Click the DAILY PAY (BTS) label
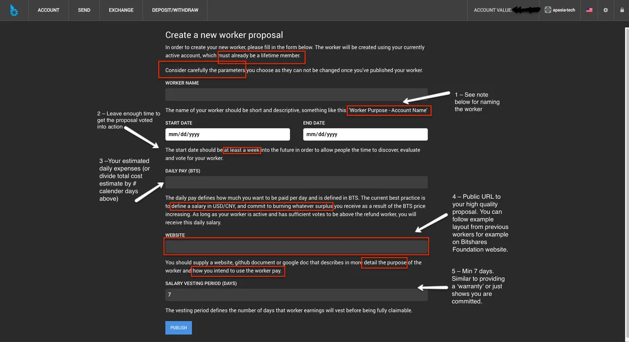This screenshot has height=342, width=629. tap(183, 171)
